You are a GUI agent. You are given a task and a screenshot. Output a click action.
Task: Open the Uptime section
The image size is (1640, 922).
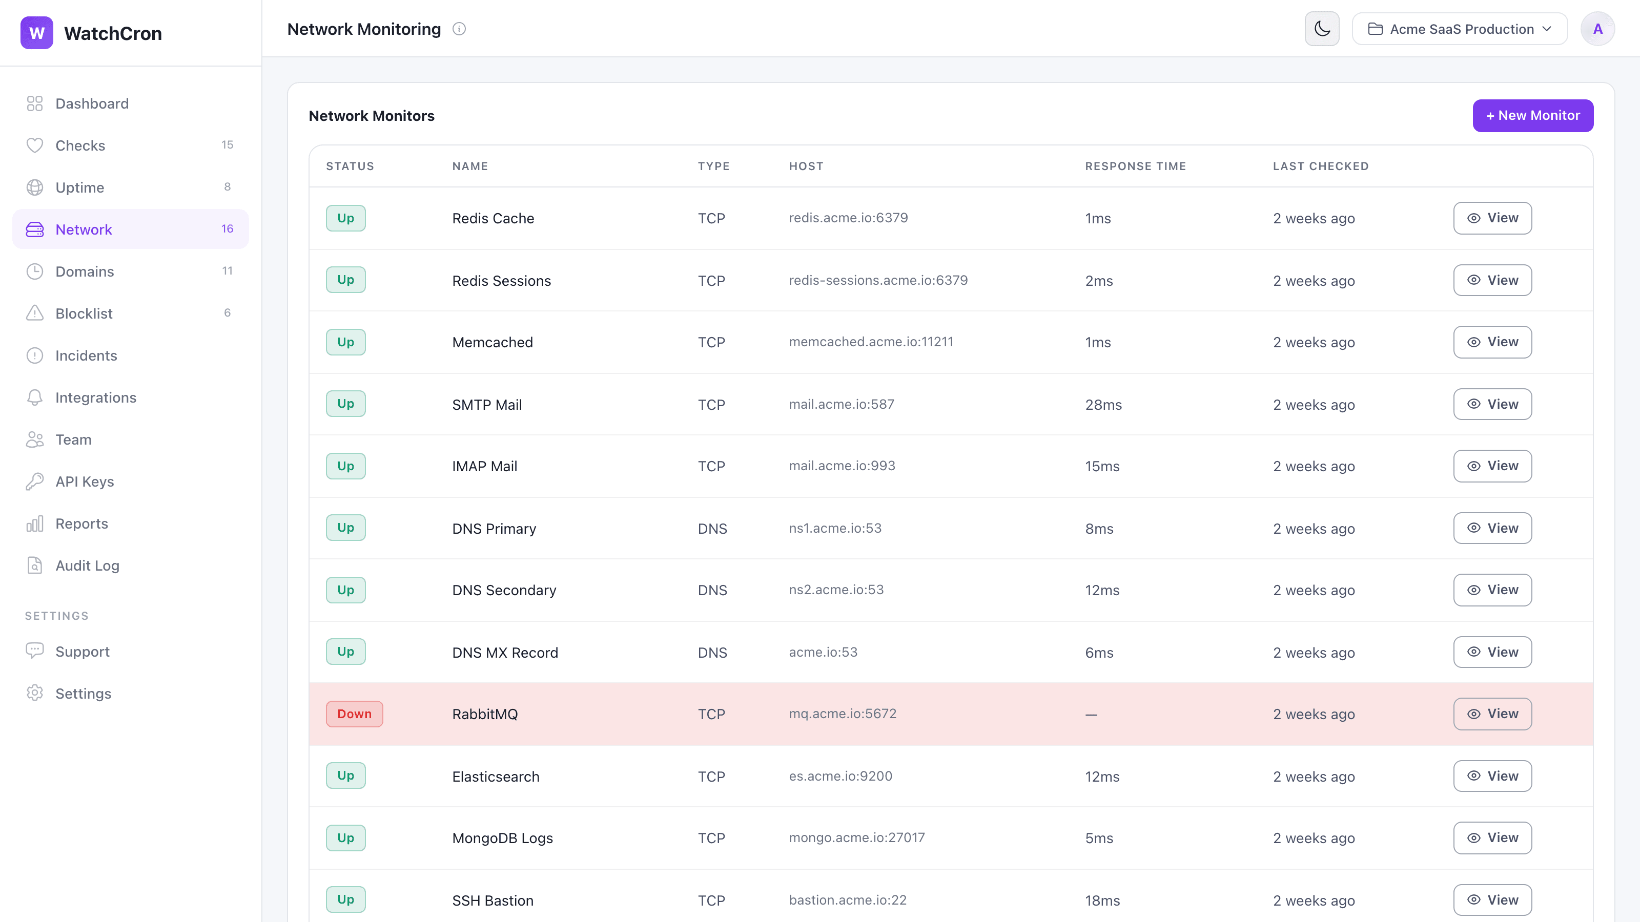(131, 187)
